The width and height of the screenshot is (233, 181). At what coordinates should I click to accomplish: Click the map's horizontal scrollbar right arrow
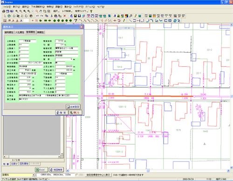point(228,171)
